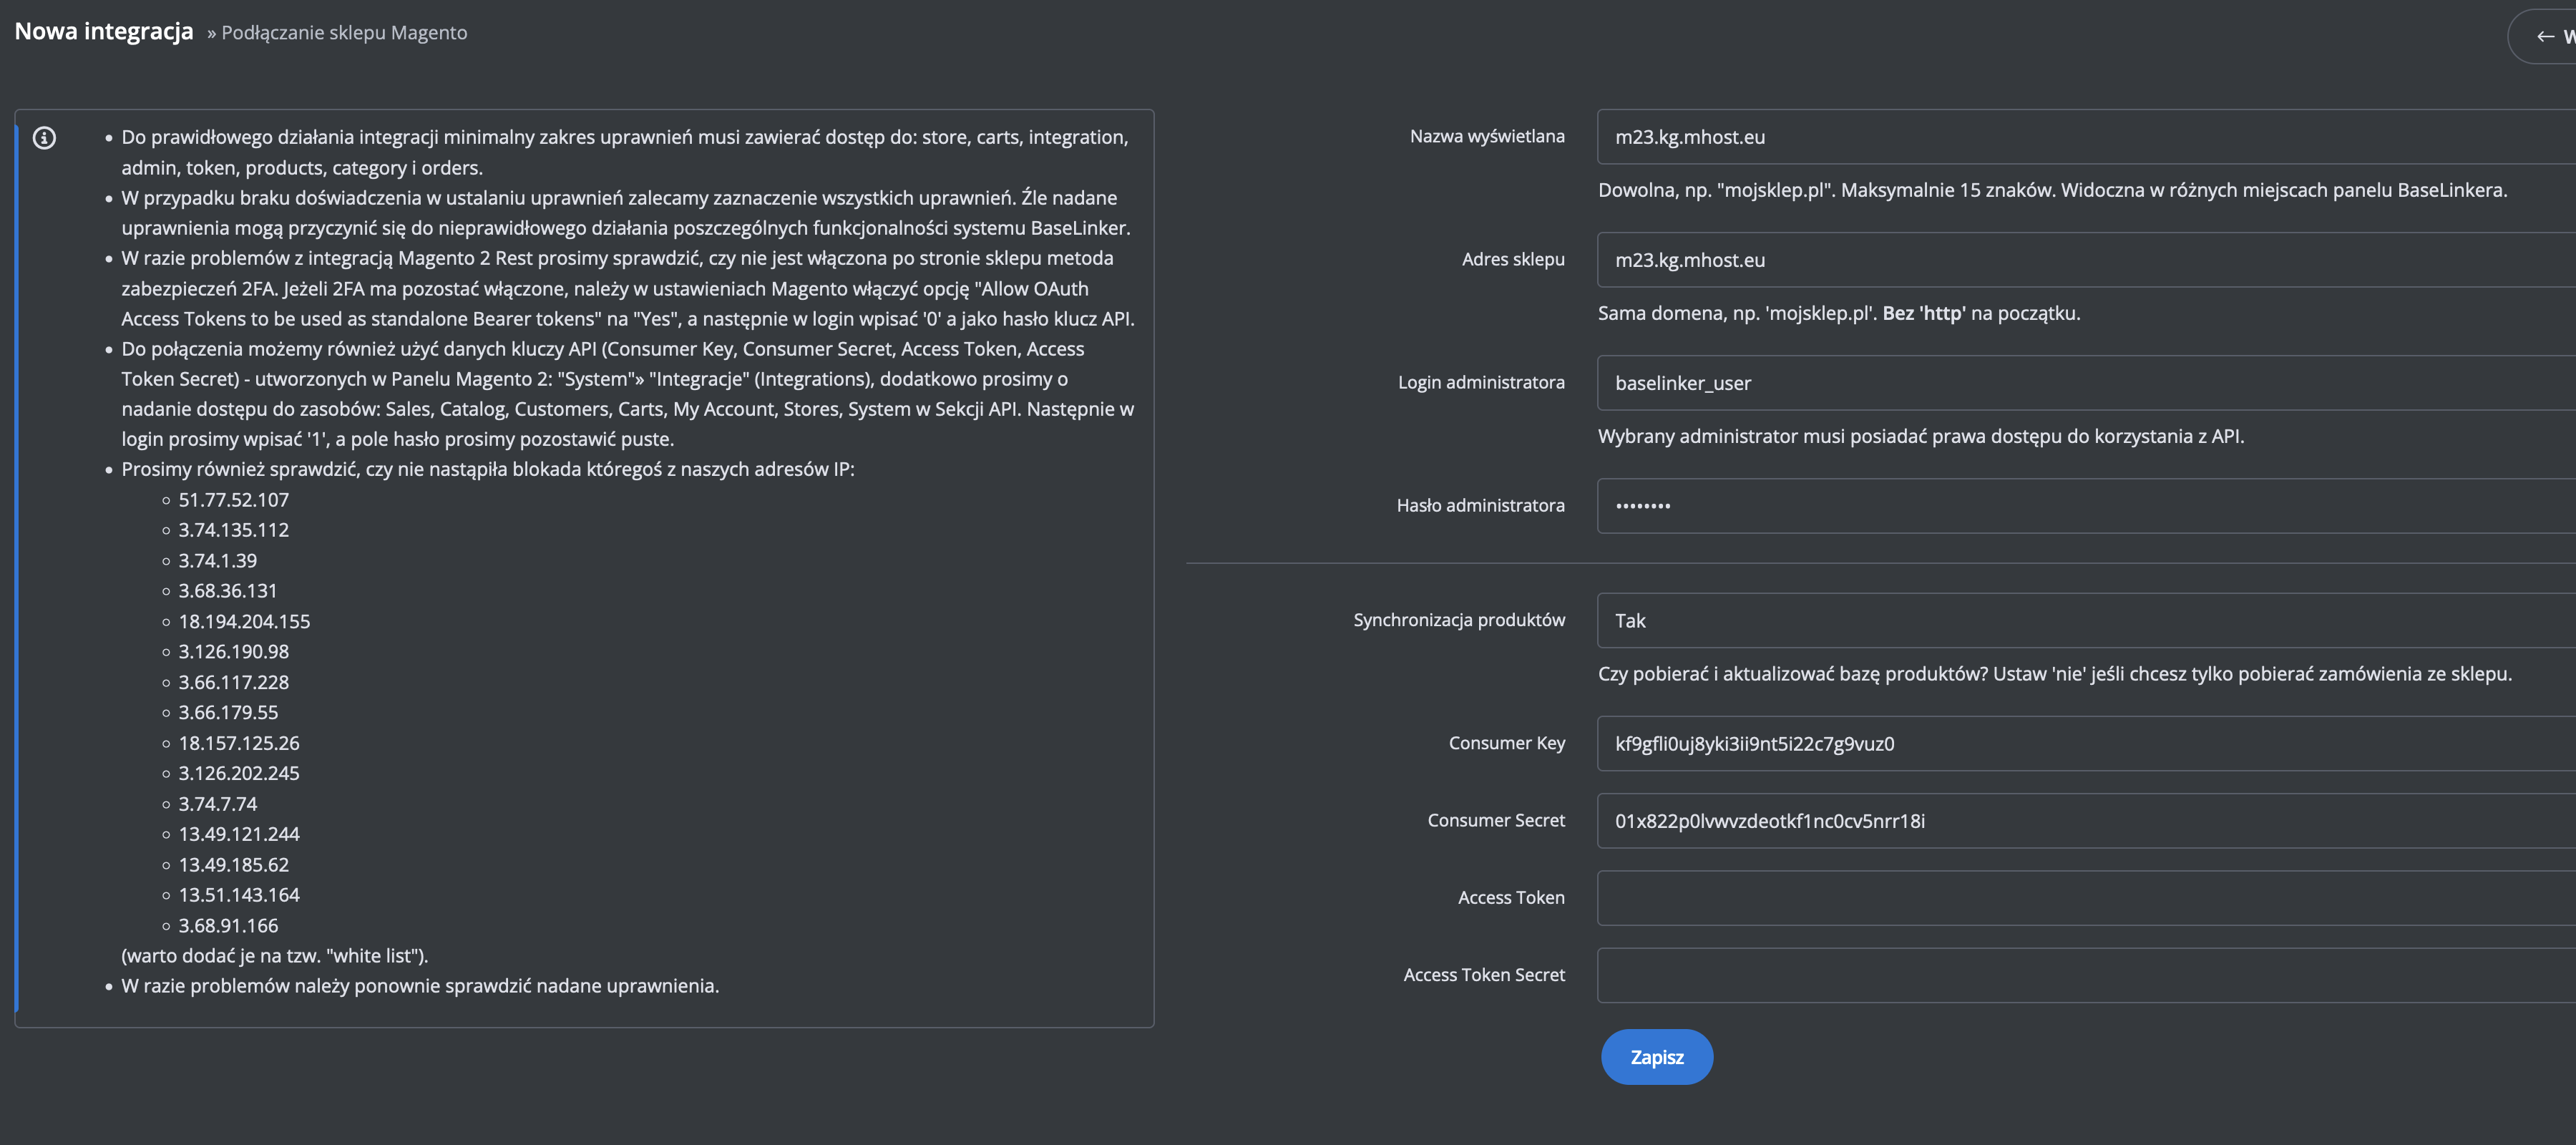Click the info icon in the instructions panel

point(44,138)
